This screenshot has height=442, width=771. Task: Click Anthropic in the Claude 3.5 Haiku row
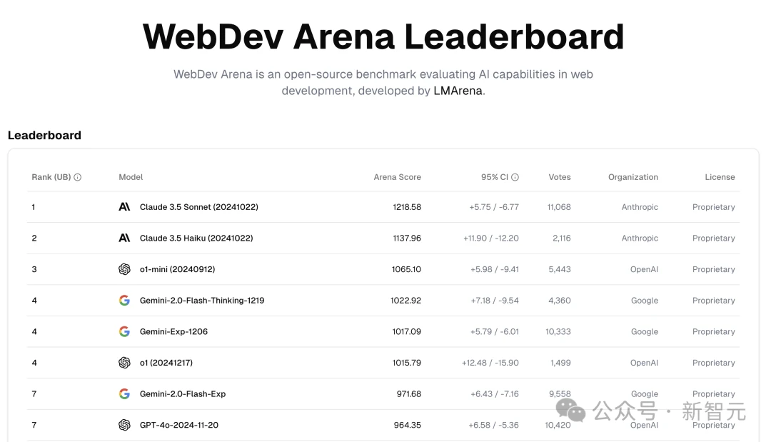(640, 238)
